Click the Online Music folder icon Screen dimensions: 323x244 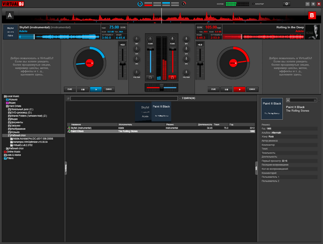tap(6, 152)
